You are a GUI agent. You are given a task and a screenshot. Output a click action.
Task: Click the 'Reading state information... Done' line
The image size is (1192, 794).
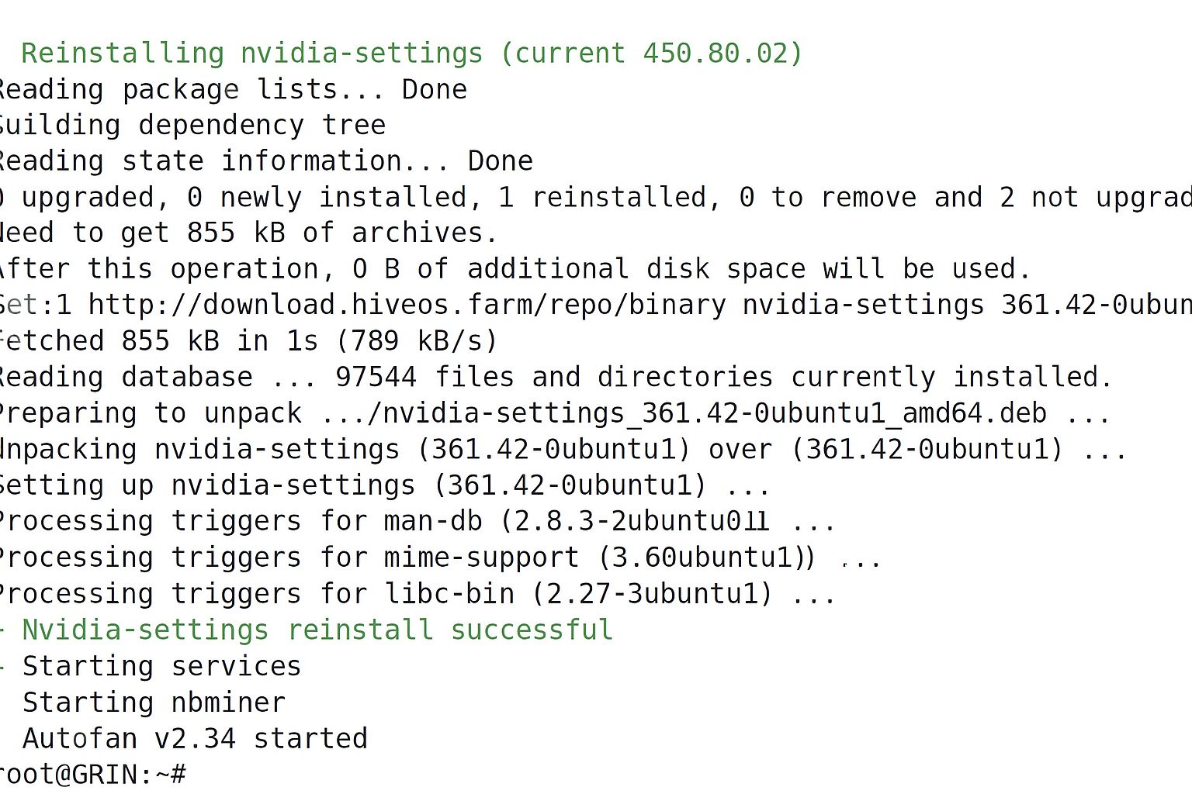pyautogui.click(x=266, y=161)
